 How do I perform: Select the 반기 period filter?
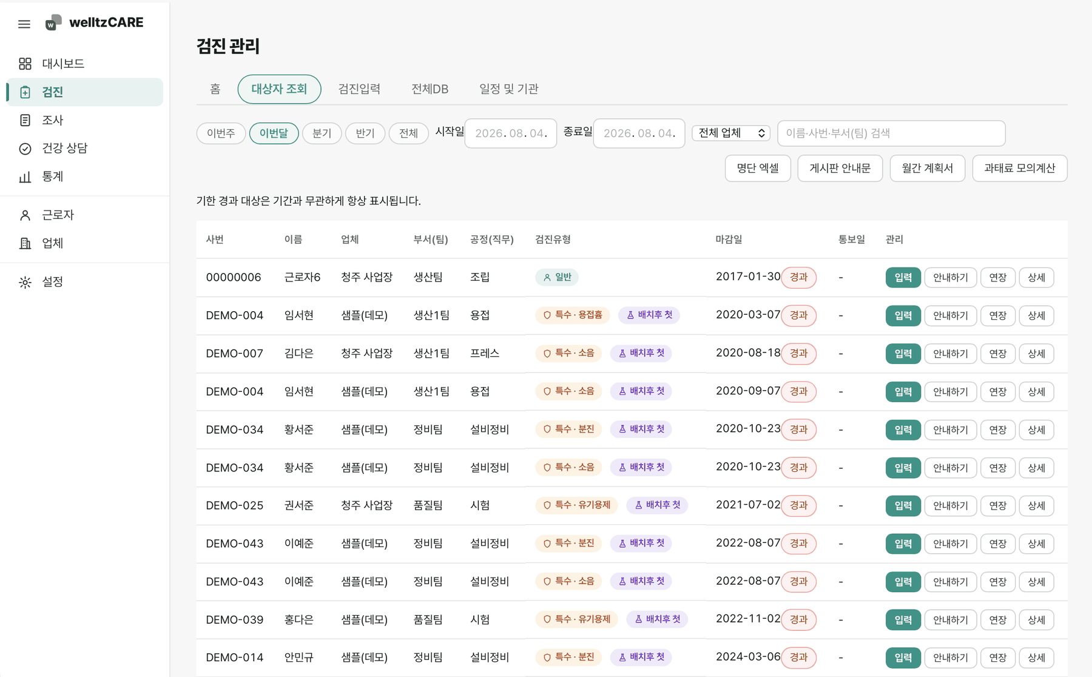(365, 133)
